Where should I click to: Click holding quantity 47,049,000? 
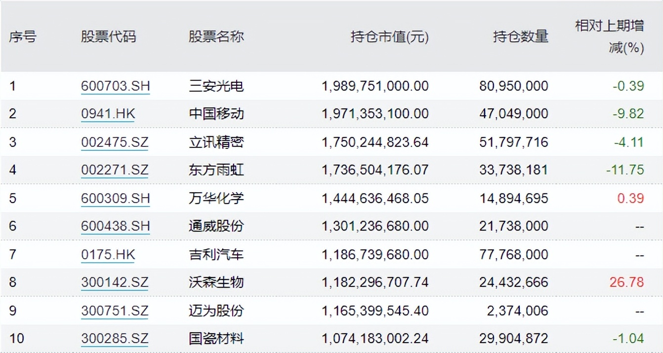tap(514, 114)
